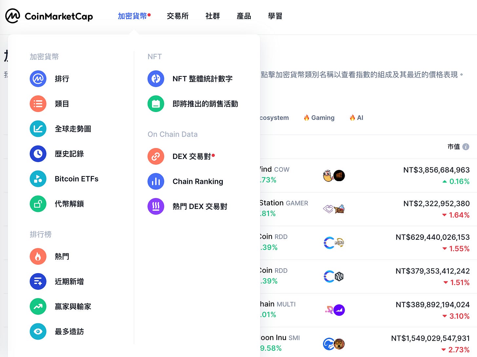The width and height of the screenshot is (477, 357).
Task: Click the 最多造訪 eye icon
Action: [x=38, y=331]
